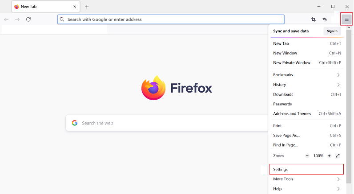Choose New Window from the menu

click(307, 53)
